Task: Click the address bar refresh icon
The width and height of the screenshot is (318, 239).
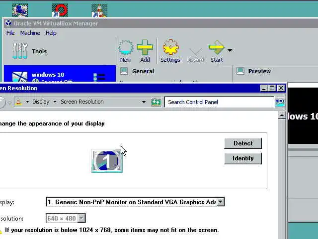Action: coord(156,102)
